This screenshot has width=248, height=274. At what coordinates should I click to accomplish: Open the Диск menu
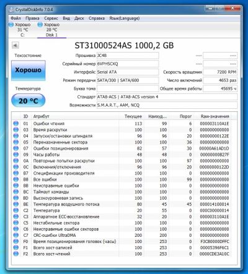79,19
